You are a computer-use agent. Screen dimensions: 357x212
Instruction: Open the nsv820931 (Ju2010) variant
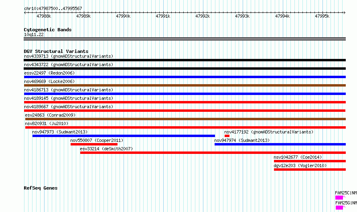pyautogui.click(x=47, y=123)
